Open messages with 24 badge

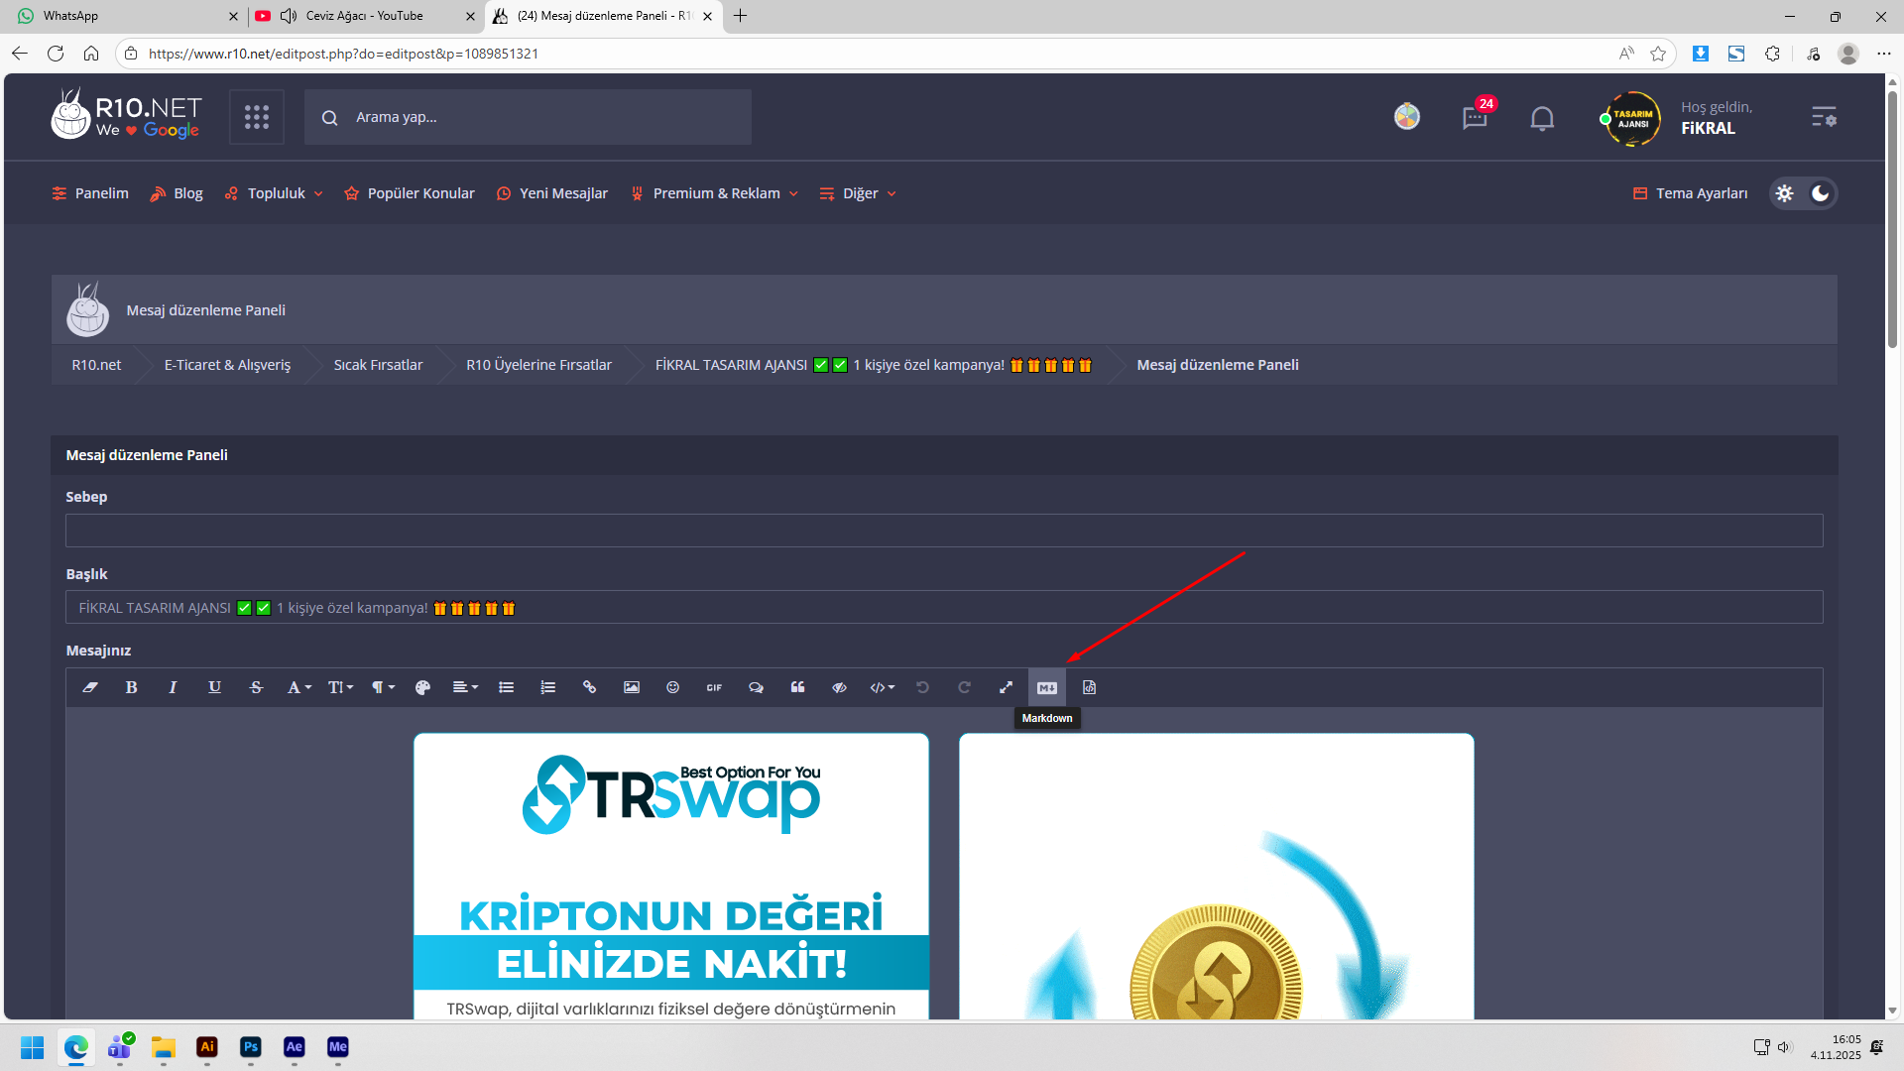click(x=1476, y=117)
